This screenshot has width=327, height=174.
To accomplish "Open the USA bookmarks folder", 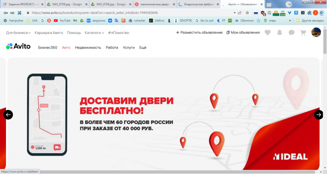I will click(x=32, y=20).
